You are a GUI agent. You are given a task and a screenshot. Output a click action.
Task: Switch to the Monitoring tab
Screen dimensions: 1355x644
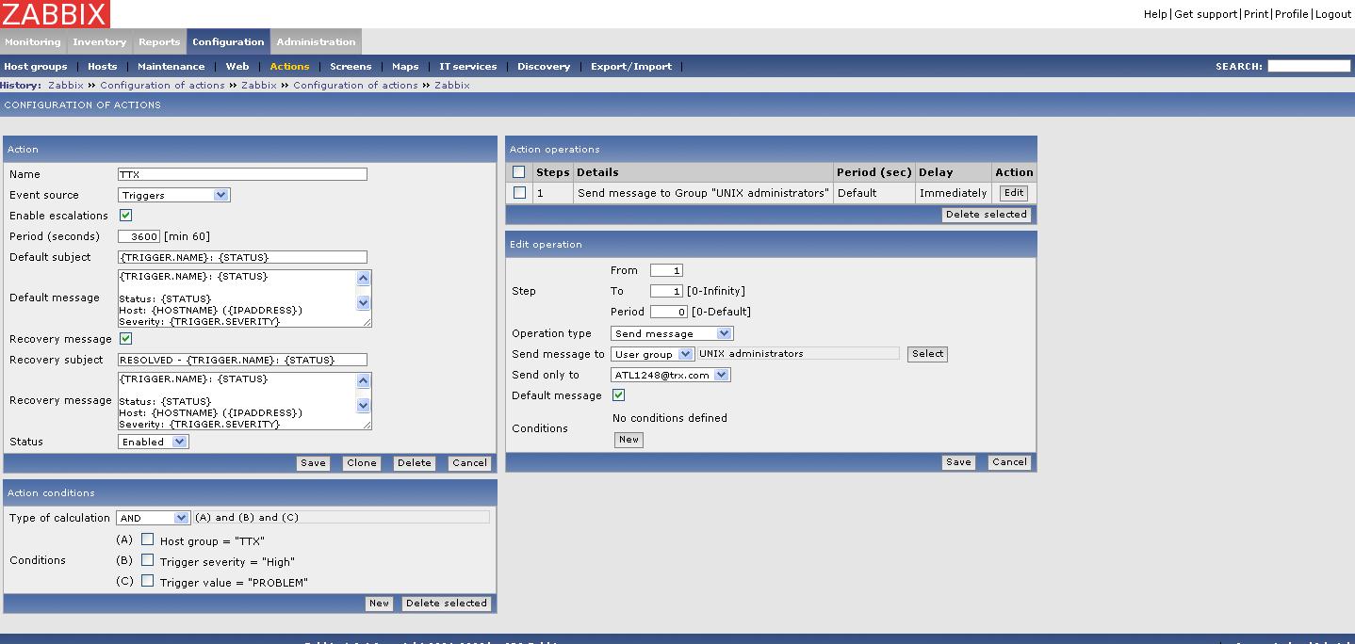click(x=33, y=42)
